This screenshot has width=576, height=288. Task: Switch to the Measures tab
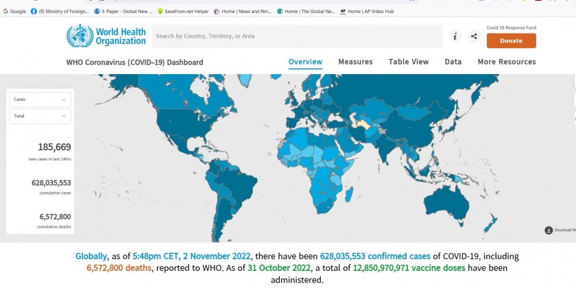pos(355,62)
